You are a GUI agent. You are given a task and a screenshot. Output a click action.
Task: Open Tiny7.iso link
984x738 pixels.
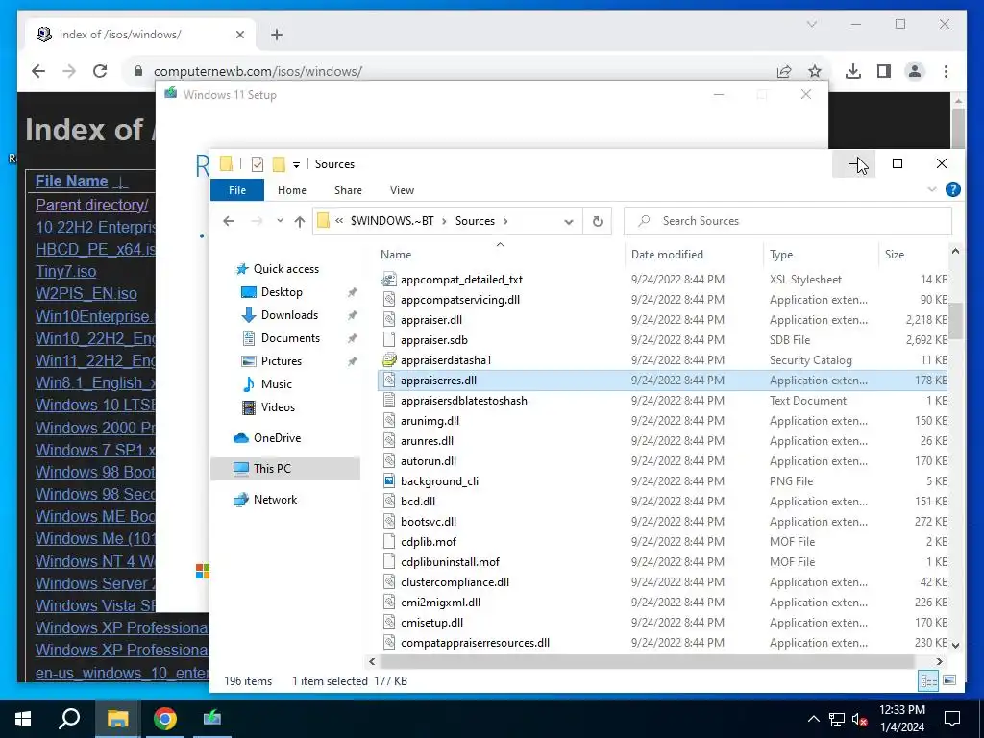(66, 272)
